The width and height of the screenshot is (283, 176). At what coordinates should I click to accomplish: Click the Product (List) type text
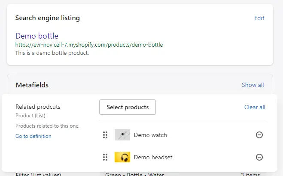point(30,116)
